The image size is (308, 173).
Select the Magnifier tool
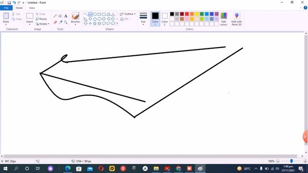[65, 22]
